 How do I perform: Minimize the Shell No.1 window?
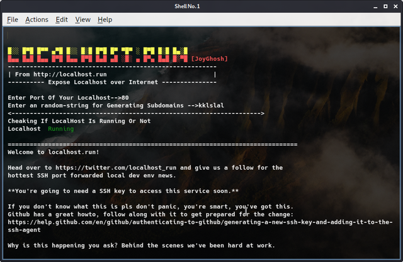click(375, 6)
